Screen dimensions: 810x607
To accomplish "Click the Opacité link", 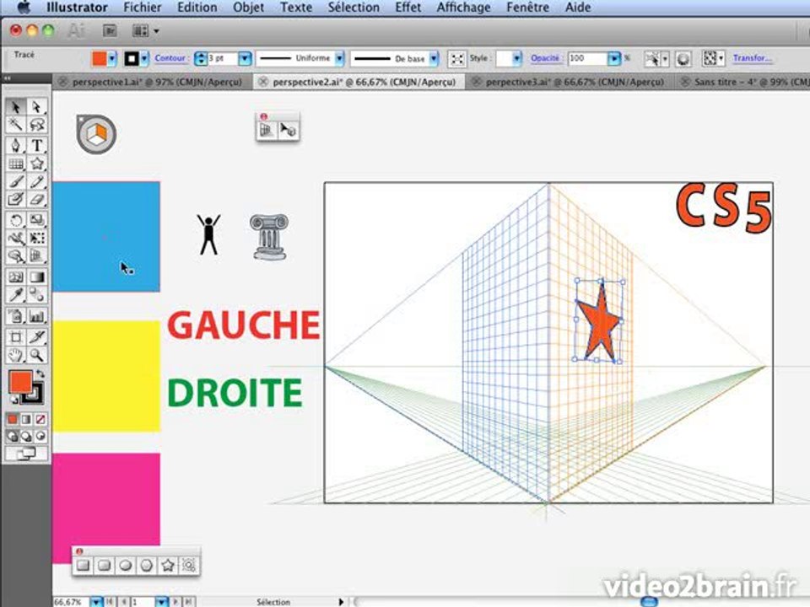I will (x=545, y=58).
